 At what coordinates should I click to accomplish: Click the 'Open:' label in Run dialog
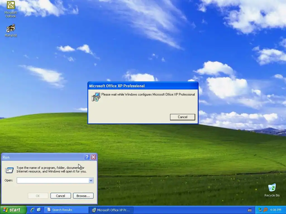(9, 180)
